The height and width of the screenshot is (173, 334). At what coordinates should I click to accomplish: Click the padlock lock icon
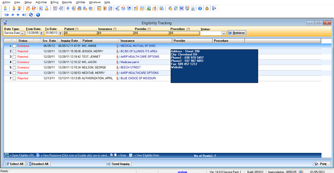207,9
